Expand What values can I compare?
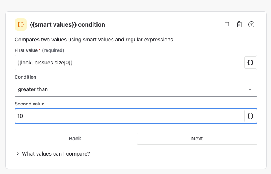 56,154
